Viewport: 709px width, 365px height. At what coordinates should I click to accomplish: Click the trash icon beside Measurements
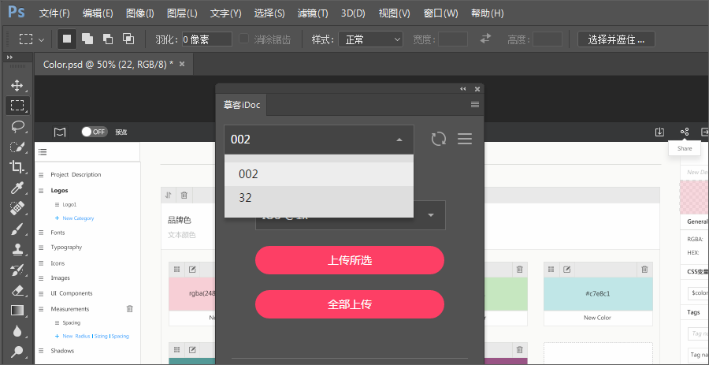point(130,308)
